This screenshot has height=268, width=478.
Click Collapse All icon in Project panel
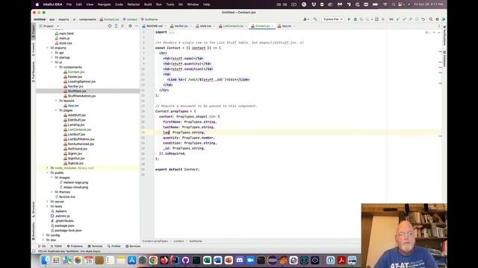coord(122,26)
